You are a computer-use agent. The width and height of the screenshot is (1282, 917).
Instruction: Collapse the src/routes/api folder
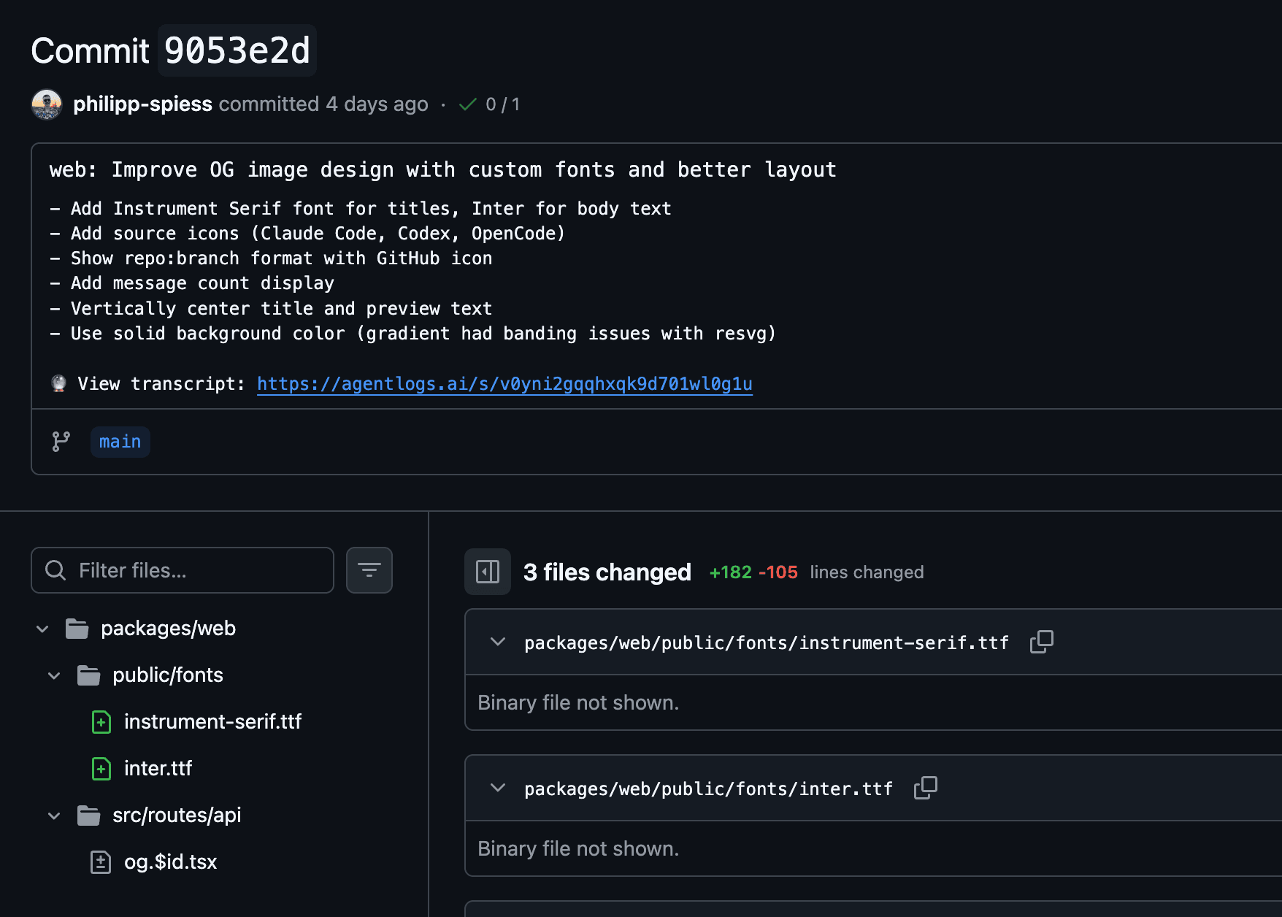click(53, 815)
